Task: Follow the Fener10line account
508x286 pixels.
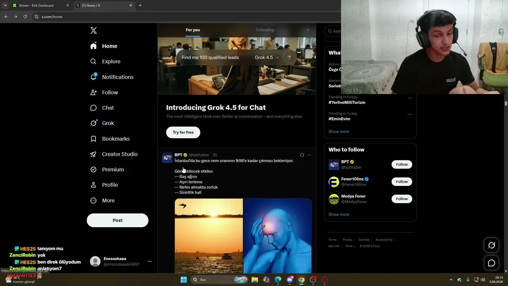Action: point(402,182)
